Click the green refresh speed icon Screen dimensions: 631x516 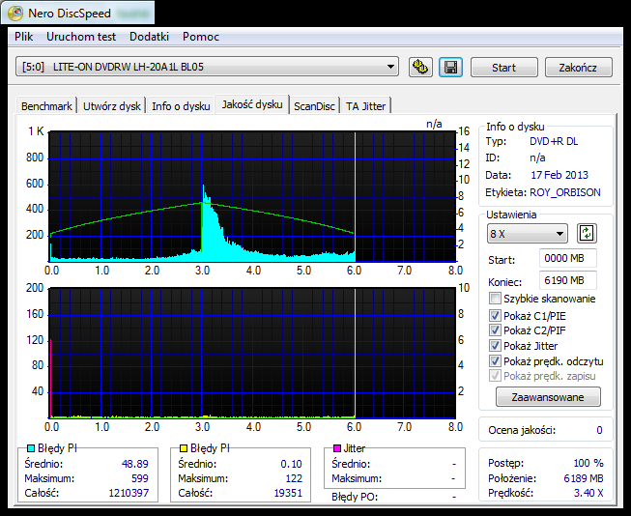click(587, 234)
